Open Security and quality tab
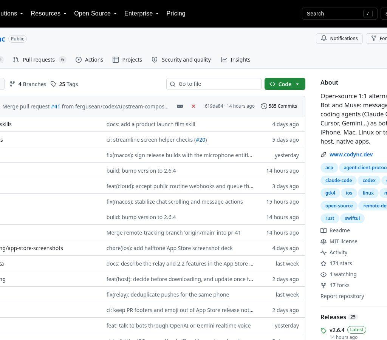Image resolution: width=387 pixels, height=340 pixels. (181, 60)
